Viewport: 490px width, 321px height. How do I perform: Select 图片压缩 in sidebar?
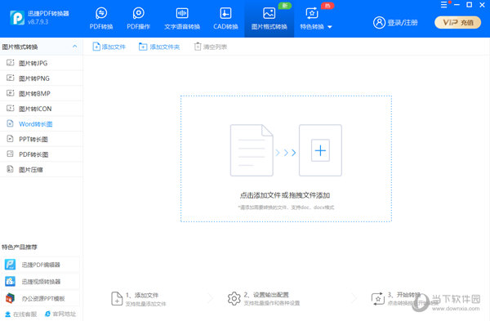[x=42, y=170]
